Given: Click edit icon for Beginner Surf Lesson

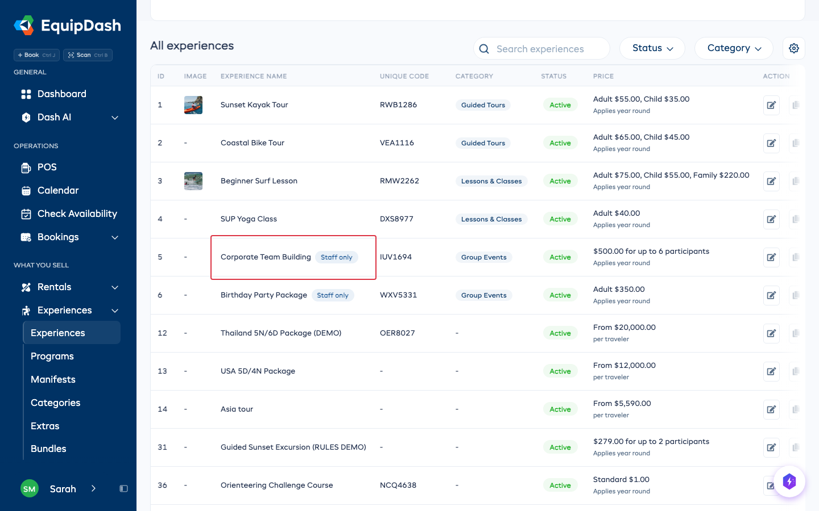Looking at the screenshot, I should [771, 181].
